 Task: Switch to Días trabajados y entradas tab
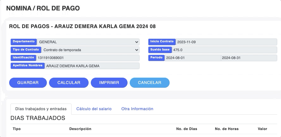[x=41, y=109]
